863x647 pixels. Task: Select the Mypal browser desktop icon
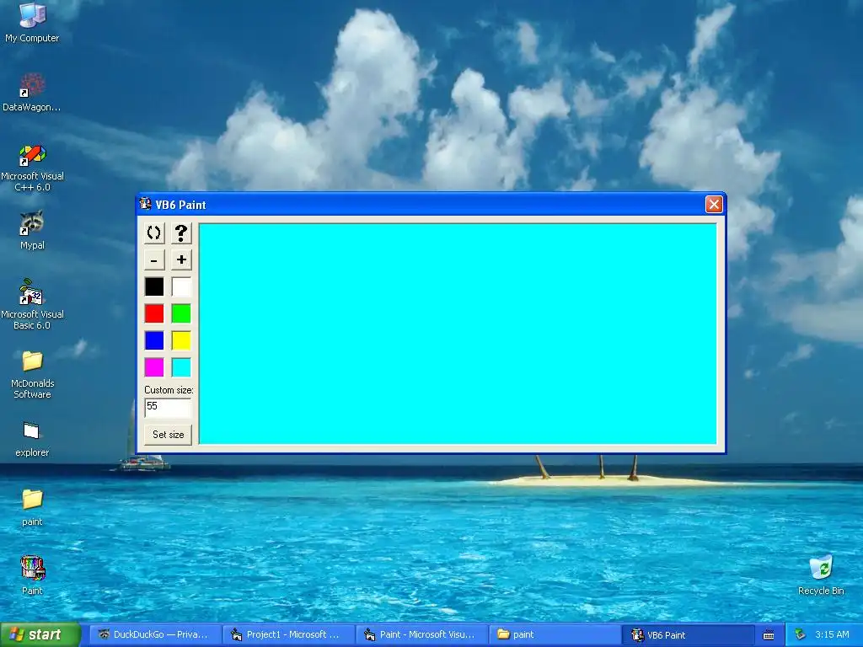click(32, 231)
